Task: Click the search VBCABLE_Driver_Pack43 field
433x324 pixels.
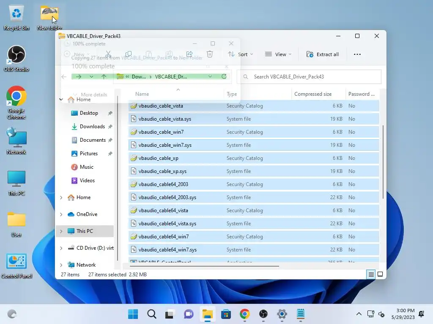Action: [x=309, y=77]
